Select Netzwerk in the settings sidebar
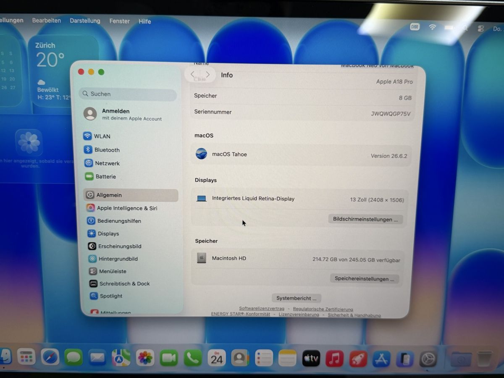Screen dimensions: 504x378 (102, 163)
